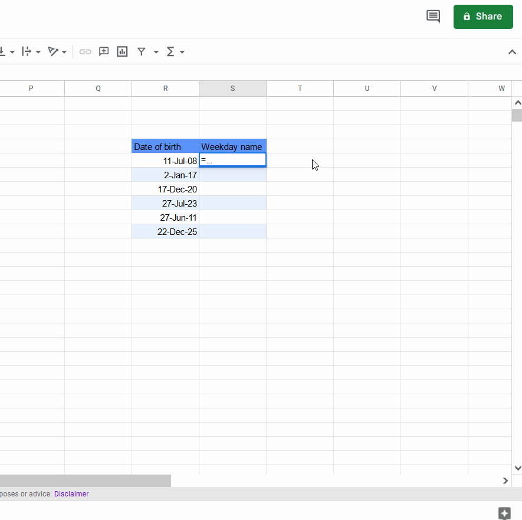Open the comment history icon

[x=433, y=17]
